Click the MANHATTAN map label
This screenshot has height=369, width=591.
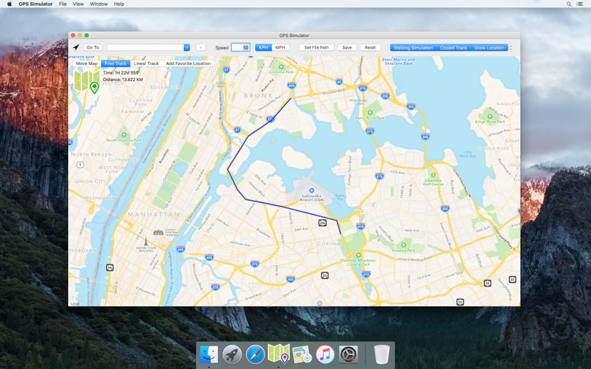coord(154,215)
